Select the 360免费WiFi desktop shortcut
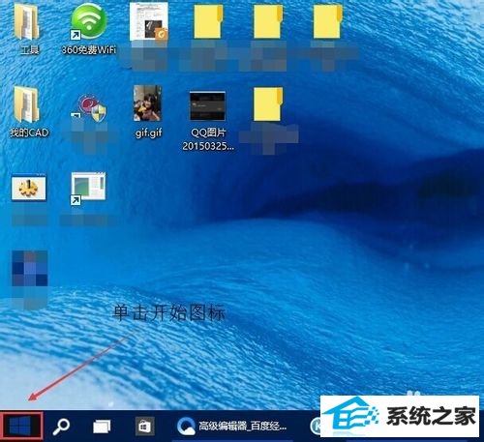Viewport: 484px width, 442px height. point(89,29)
